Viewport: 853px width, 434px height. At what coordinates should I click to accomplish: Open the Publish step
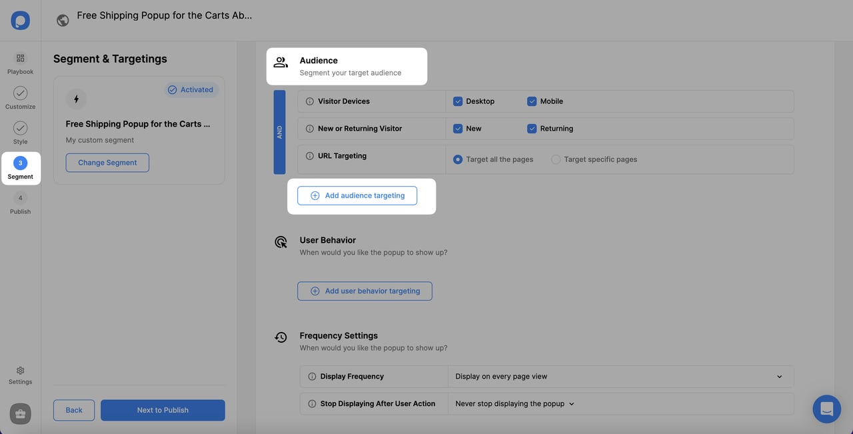coord(20,203)
